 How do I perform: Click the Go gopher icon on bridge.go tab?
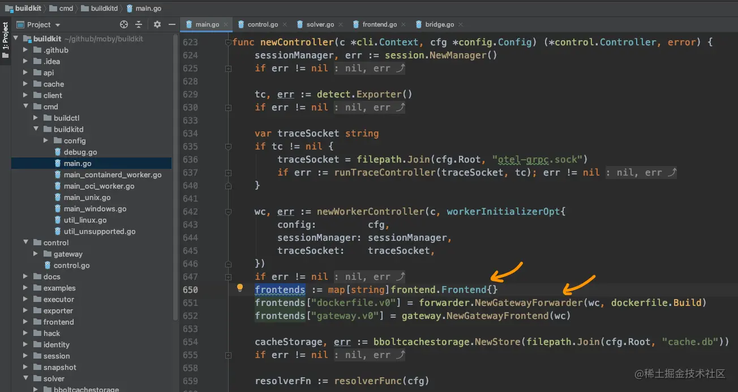click(x=419, y=24)
